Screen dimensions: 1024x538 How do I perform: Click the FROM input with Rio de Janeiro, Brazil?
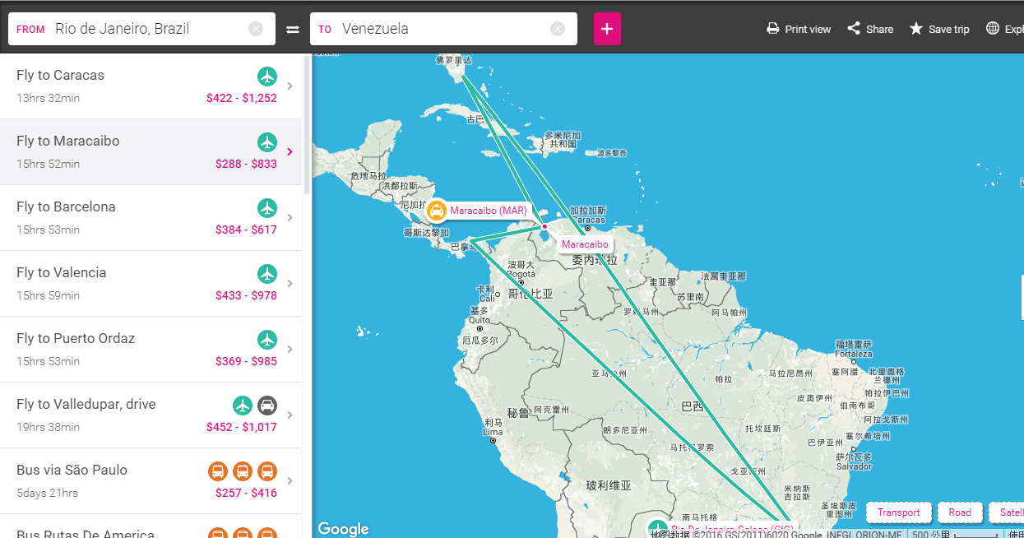141,29
